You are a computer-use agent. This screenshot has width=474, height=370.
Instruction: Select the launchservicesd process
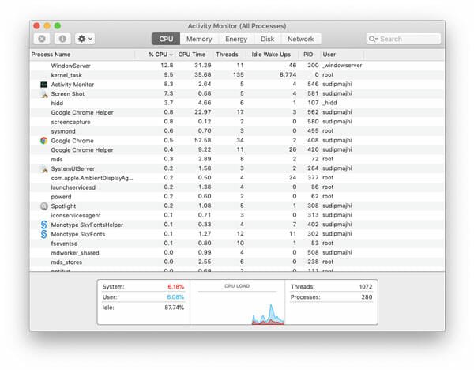(237, 187)
